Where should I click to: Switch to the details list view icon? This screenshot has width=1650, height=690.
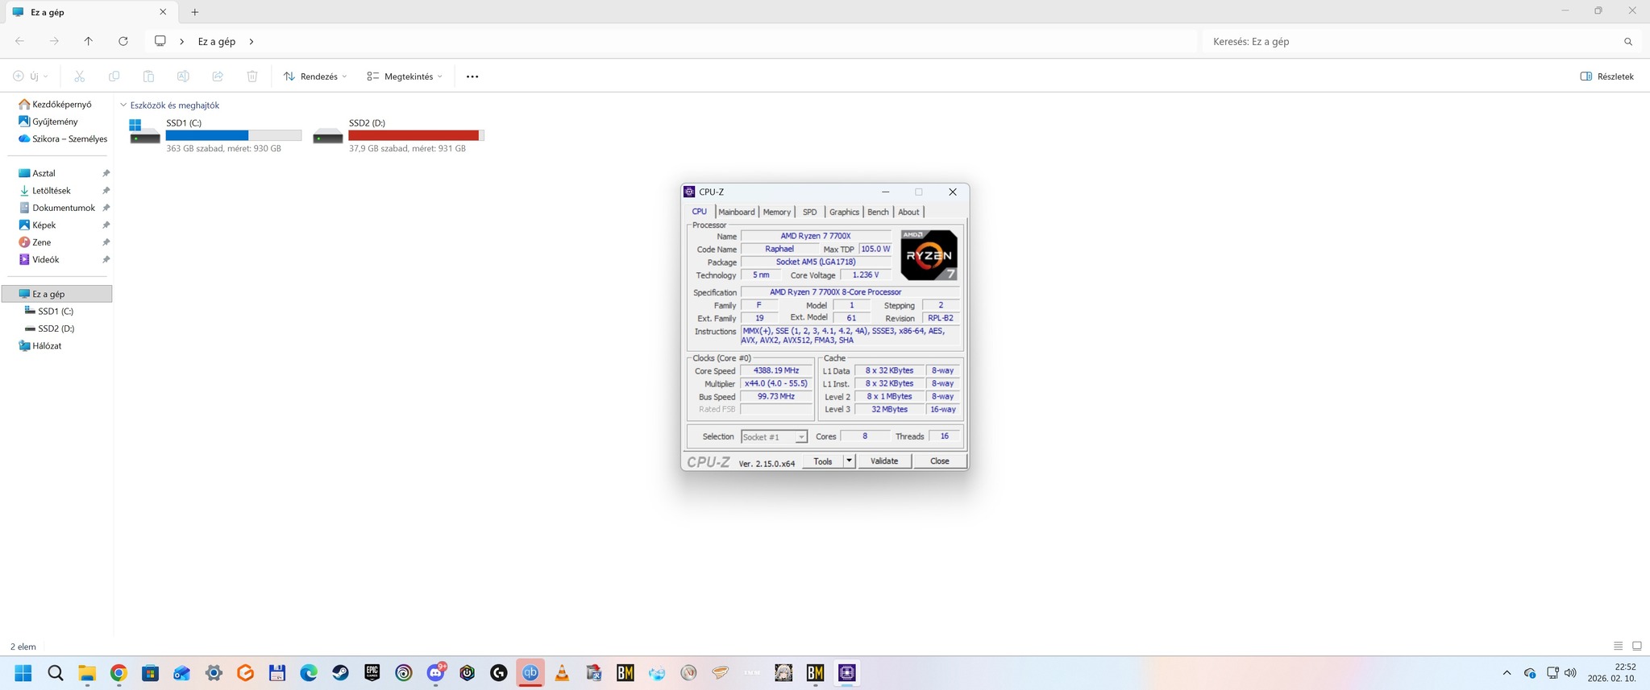point(1618,646)
